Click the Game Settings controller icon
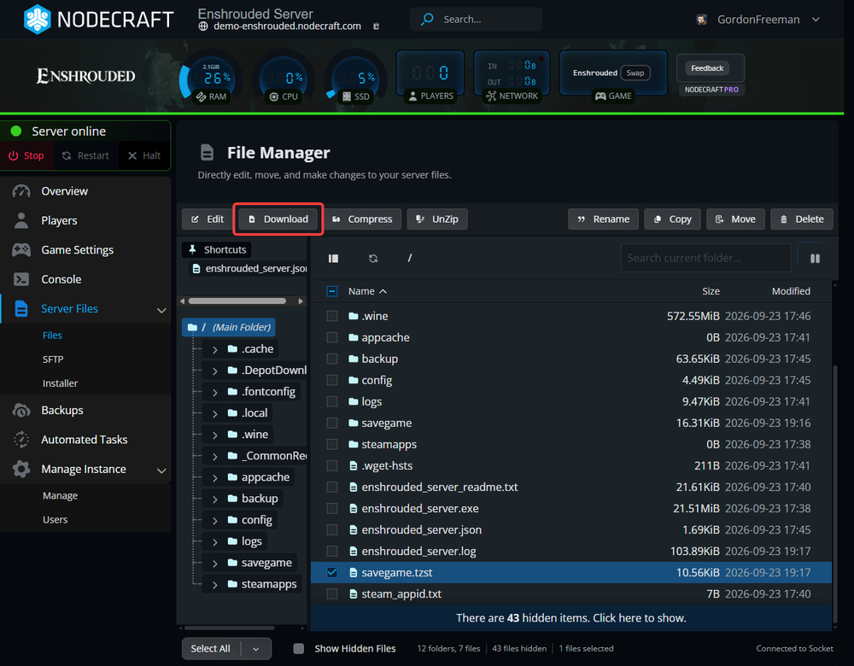This screenshot has width=854, height=666. pyautogui.click(x=21, y=250)
